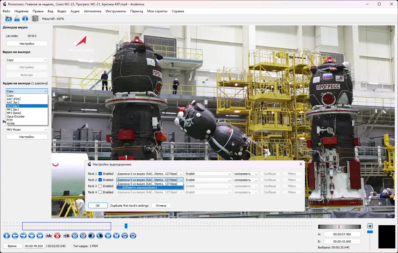Click Отмена to cancel dialog
Viewport: 398px width, 253px height.
161,206
